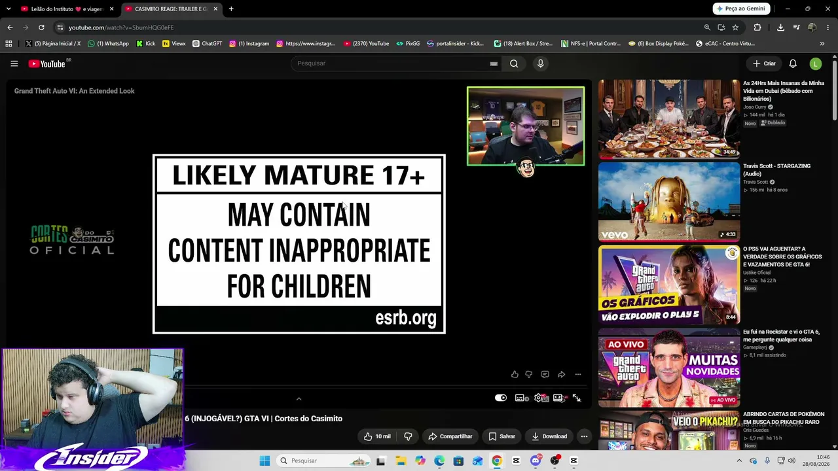The height and width of the screenshot is (471, 838).
Task: Click the Peça ao Gemini button
Action: 740,9
